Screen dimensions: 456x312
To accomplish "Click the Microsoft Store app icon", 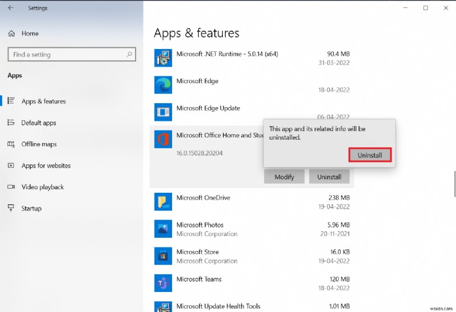I will tap(163, 256).
